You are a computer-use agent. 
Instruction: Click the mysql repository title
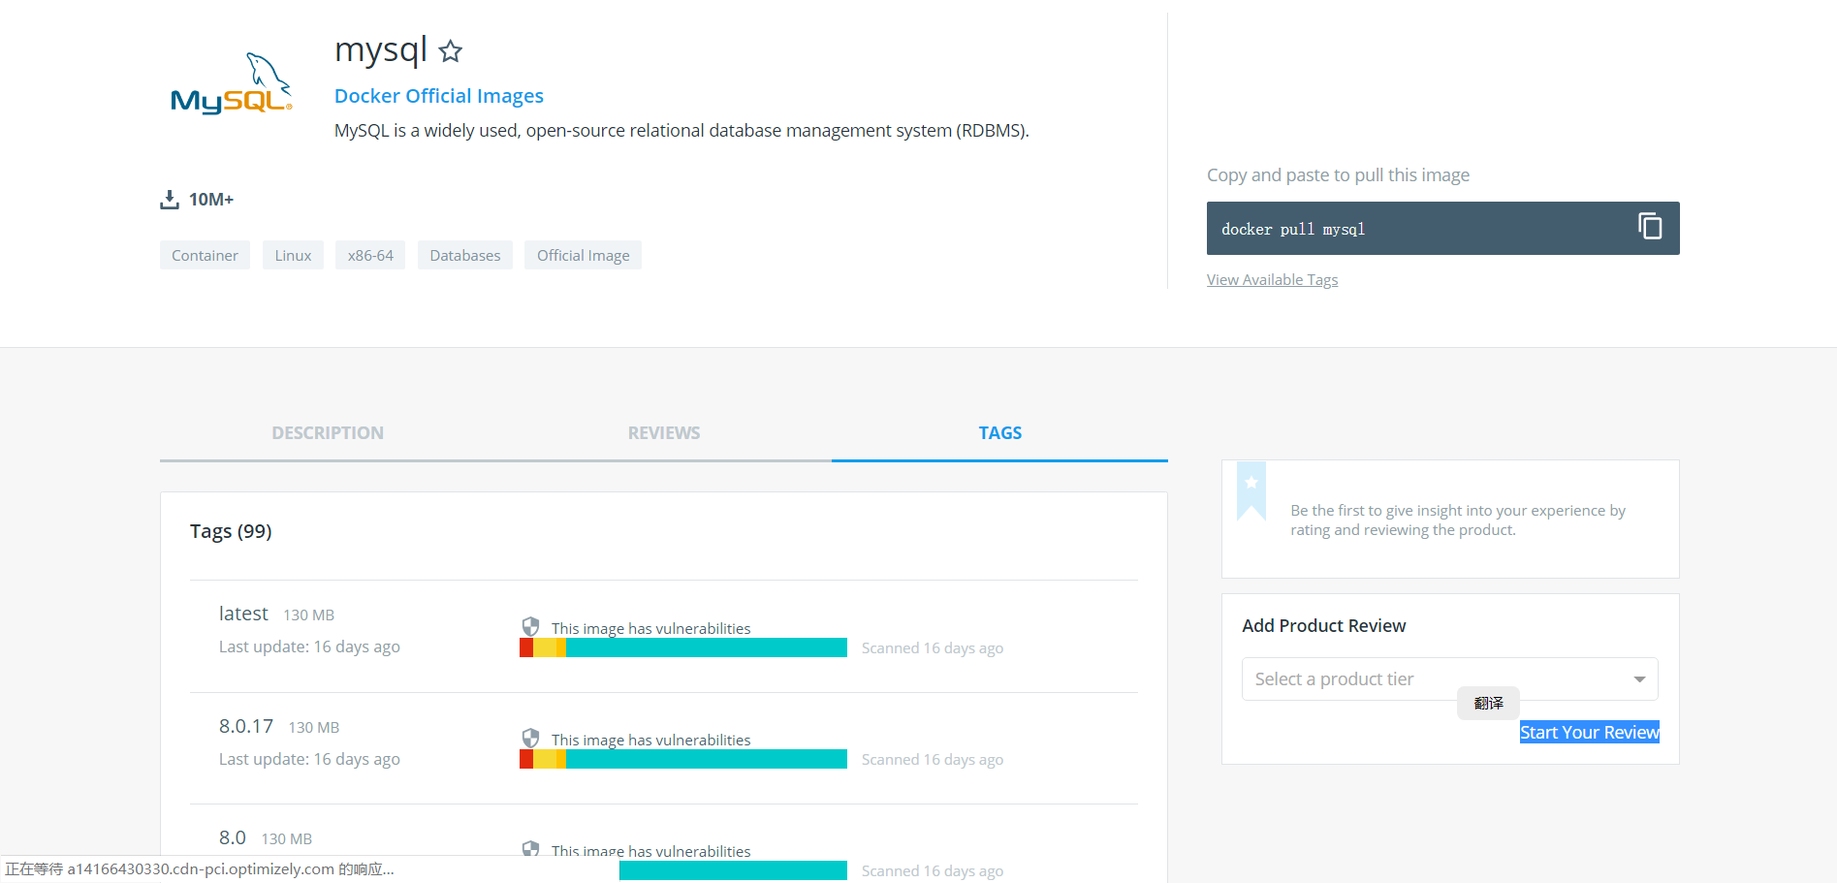click(381, 49)
